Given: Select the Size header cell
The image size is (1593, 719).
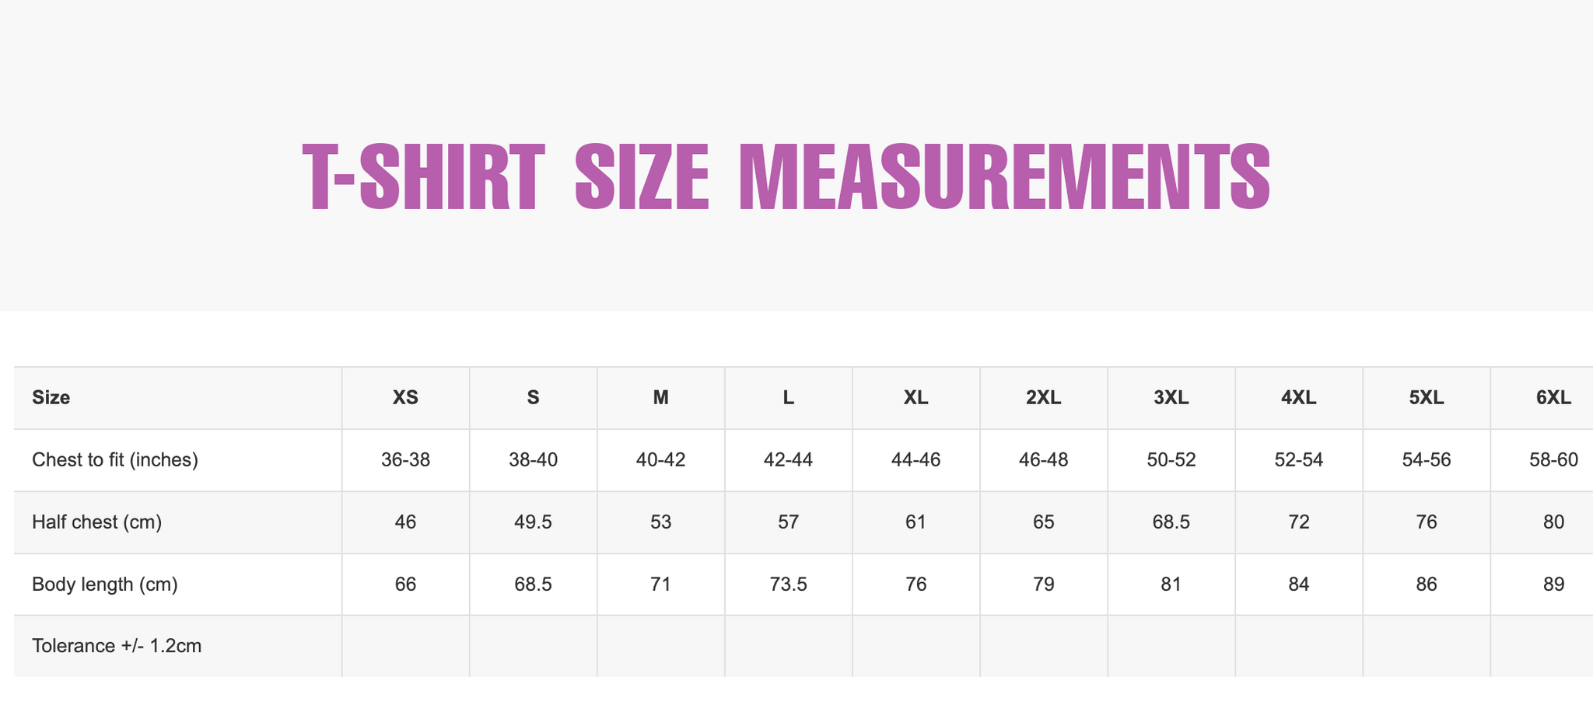Looking at the screenshot, I should coord(51,398).
